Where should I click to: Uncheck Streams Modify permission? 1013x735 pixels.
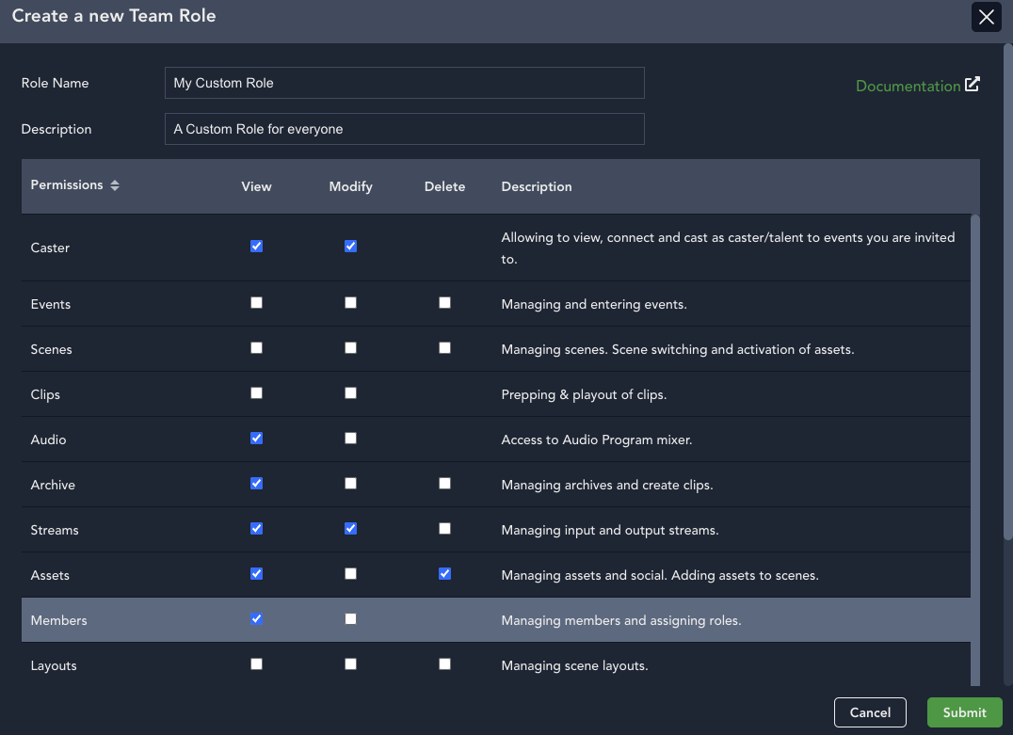(350, 529)
